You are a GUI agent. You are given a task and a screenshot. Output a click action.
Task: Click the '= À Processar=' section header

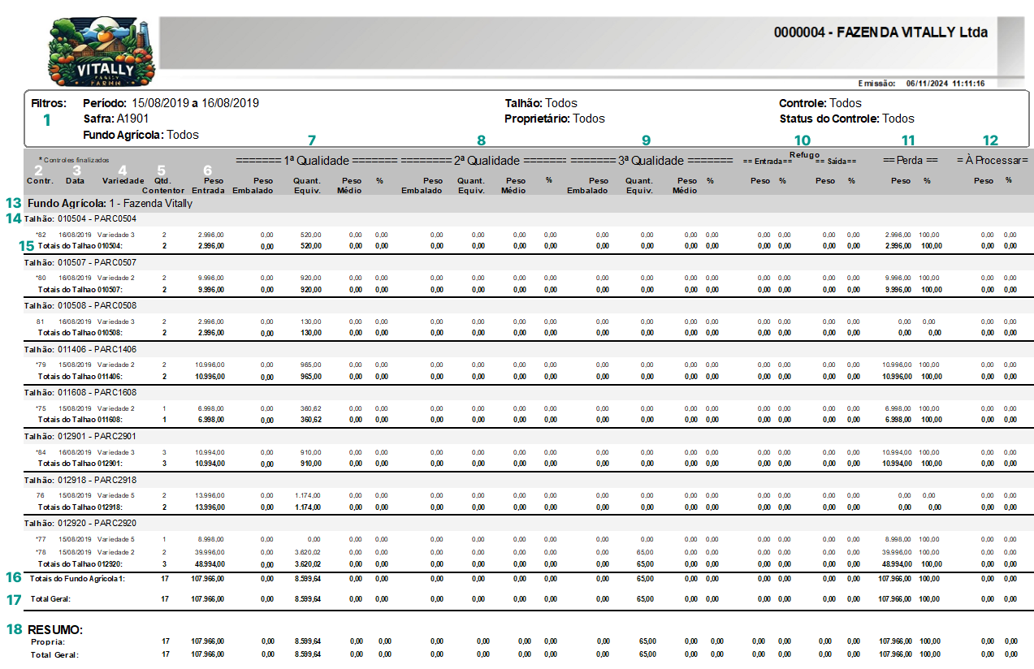pyautogui.click(x=993, y=160)
